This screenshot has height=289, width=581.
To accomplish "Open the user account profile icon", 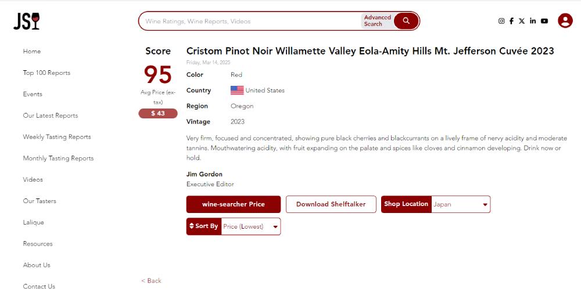I will pyautogui.click(x=565, y=21).
